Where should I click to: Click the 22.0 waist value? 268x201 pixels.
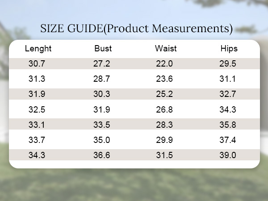[164, 63]
